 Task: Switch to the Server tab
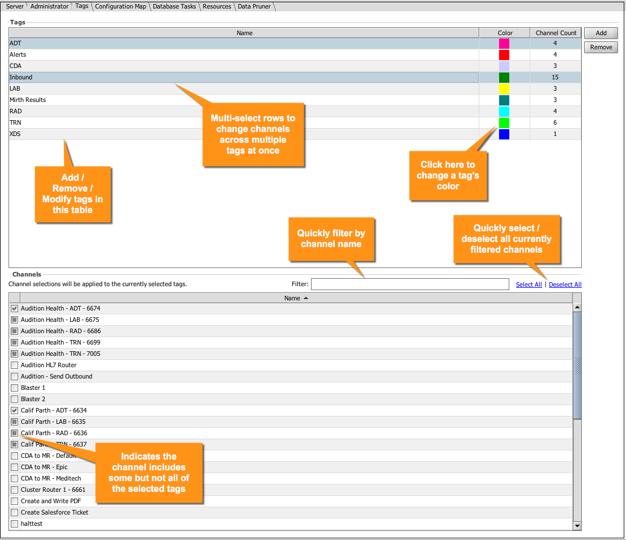tap(15, 6)
